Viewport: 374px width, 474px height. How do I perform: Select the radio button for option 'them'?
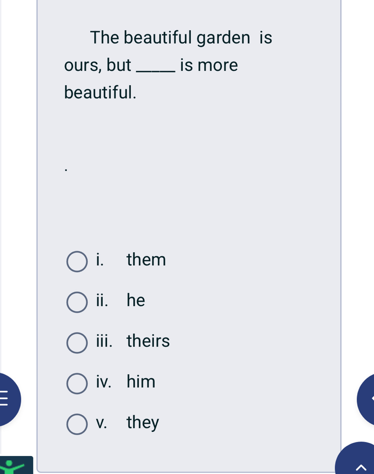77,261
